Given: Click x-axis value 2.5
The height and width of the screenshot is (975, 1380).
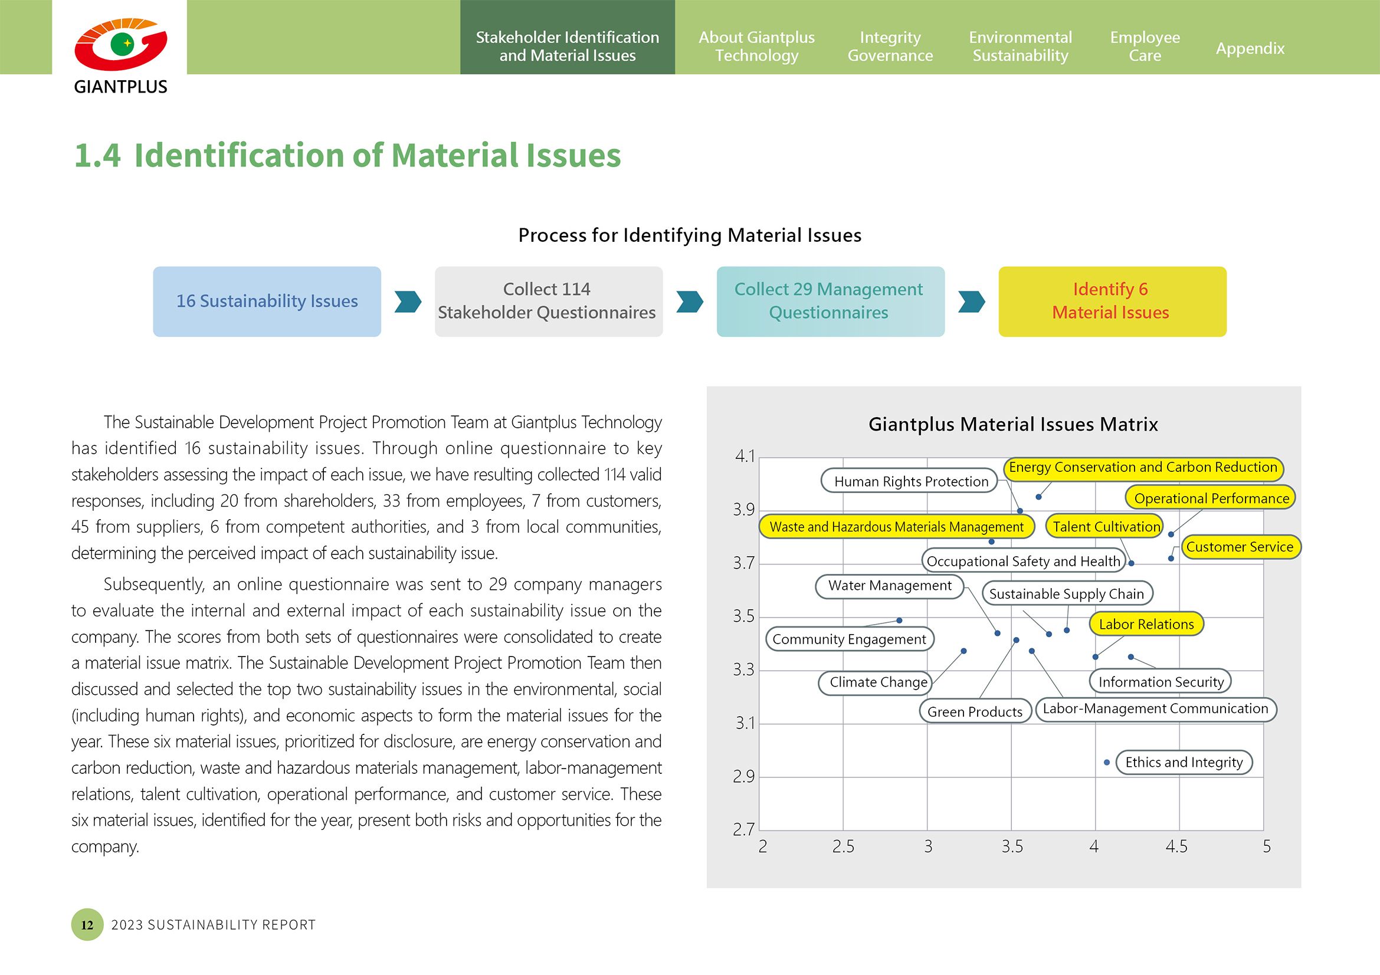Looking at the screenshot, I should 843,846.
